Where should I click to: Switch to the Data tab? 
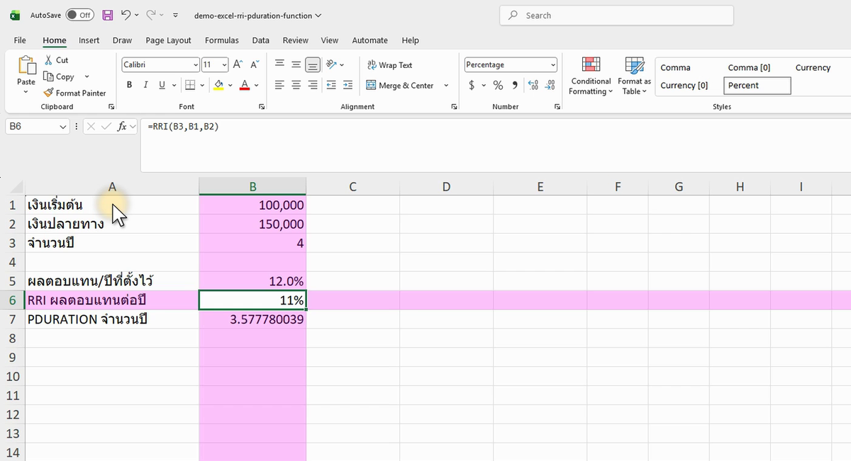point(260,40)
